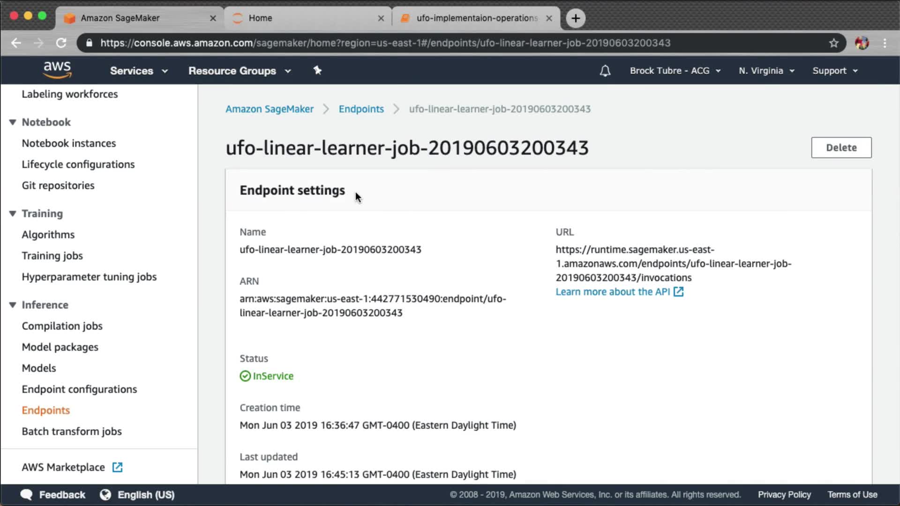Click the browser address bar URL
The width and height of the screenshot is (900, 506).
[384, 43]
